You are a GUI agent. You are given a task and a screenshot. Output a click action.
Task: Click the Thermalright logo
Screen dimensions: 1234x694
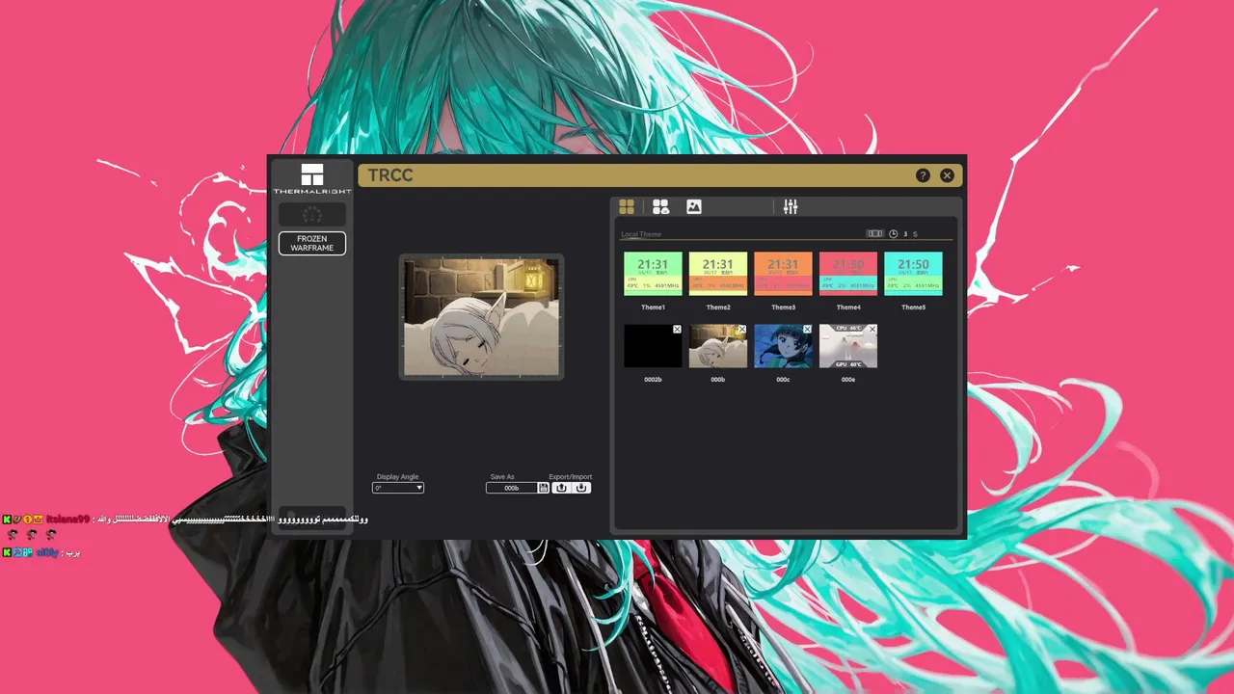pos(312,178)
